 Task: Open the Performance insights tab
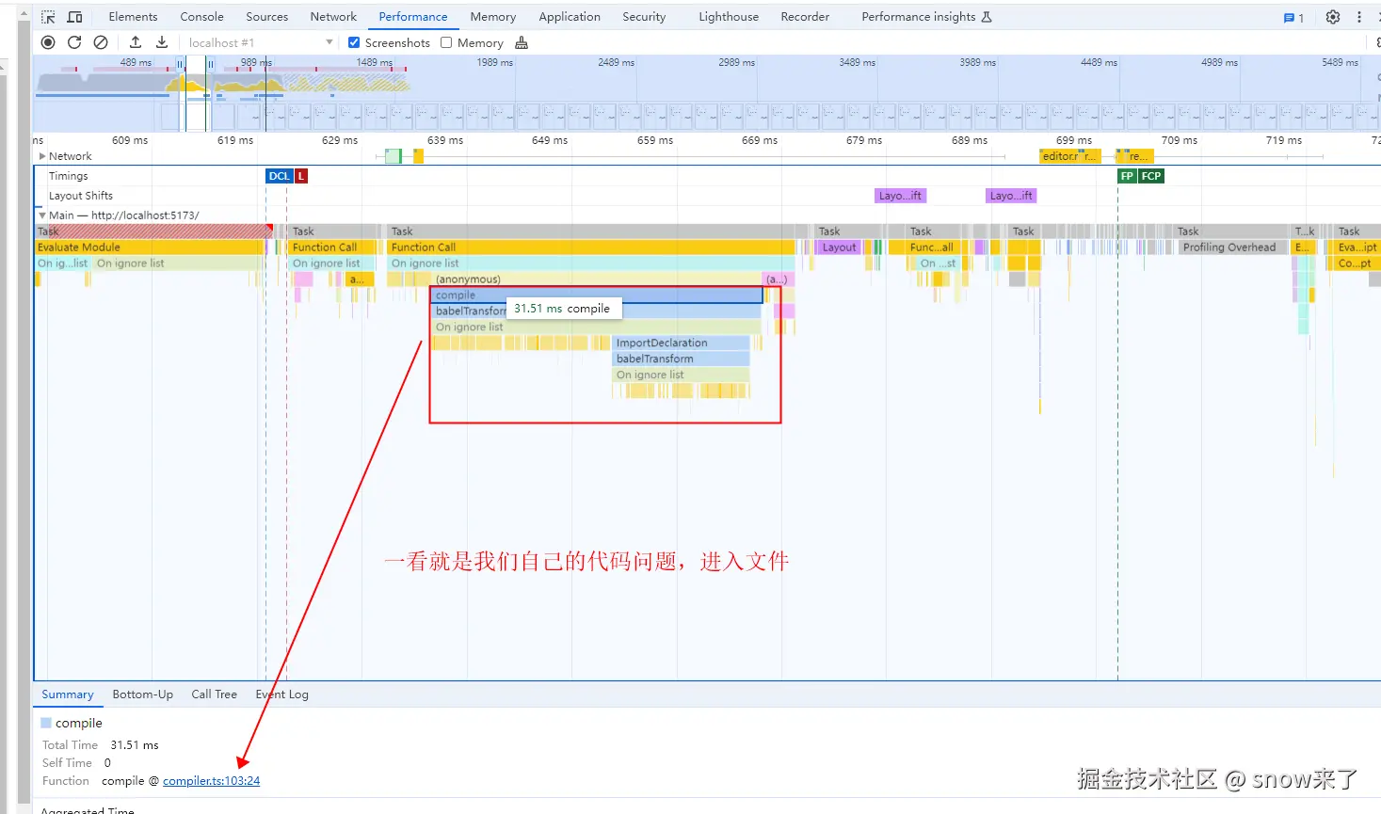(x=926, y=17)
